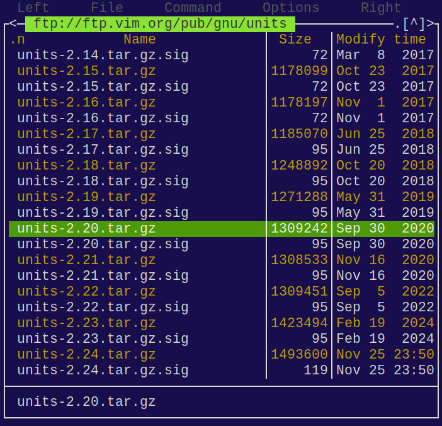The width and height of the screenshot is (442, 426).
Task: Select the highlighted units-2.20.tar.gz row
Action: (x=86, y=229)
